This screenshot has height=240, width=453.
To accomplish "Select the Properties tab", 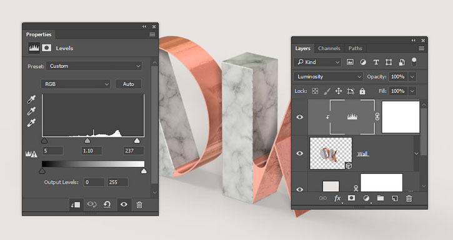I will [39, 34].
